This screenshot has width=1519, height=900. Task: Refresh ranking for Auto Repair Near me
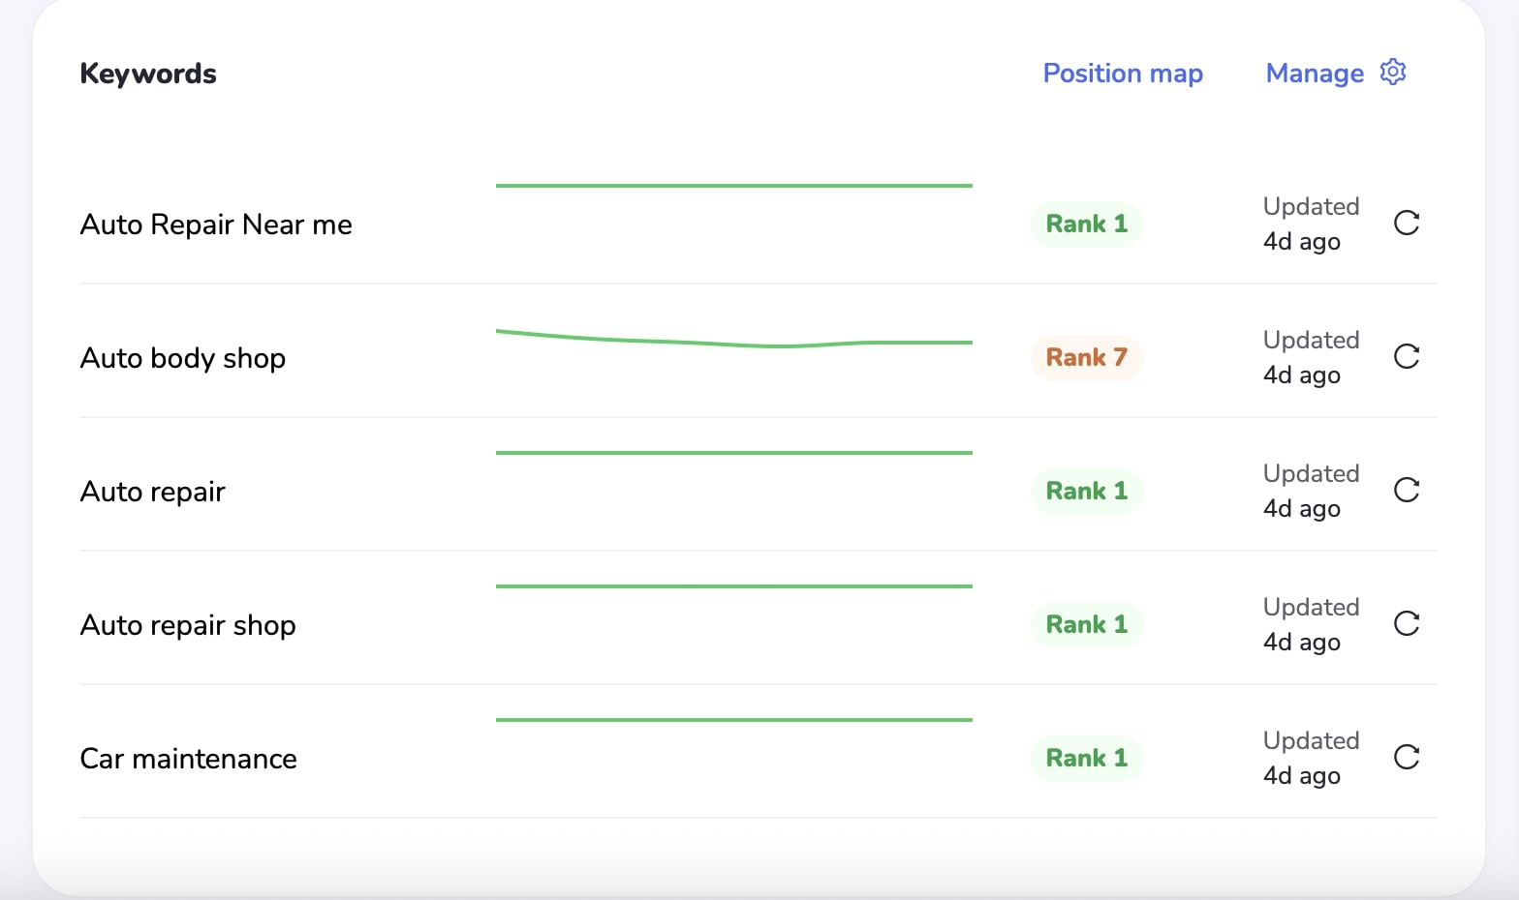(1406, 223)
